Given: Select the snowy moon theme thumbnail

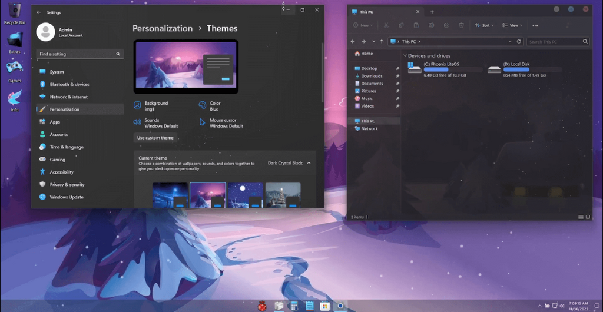Looking at the screenshot, I should tap(246, 195).
